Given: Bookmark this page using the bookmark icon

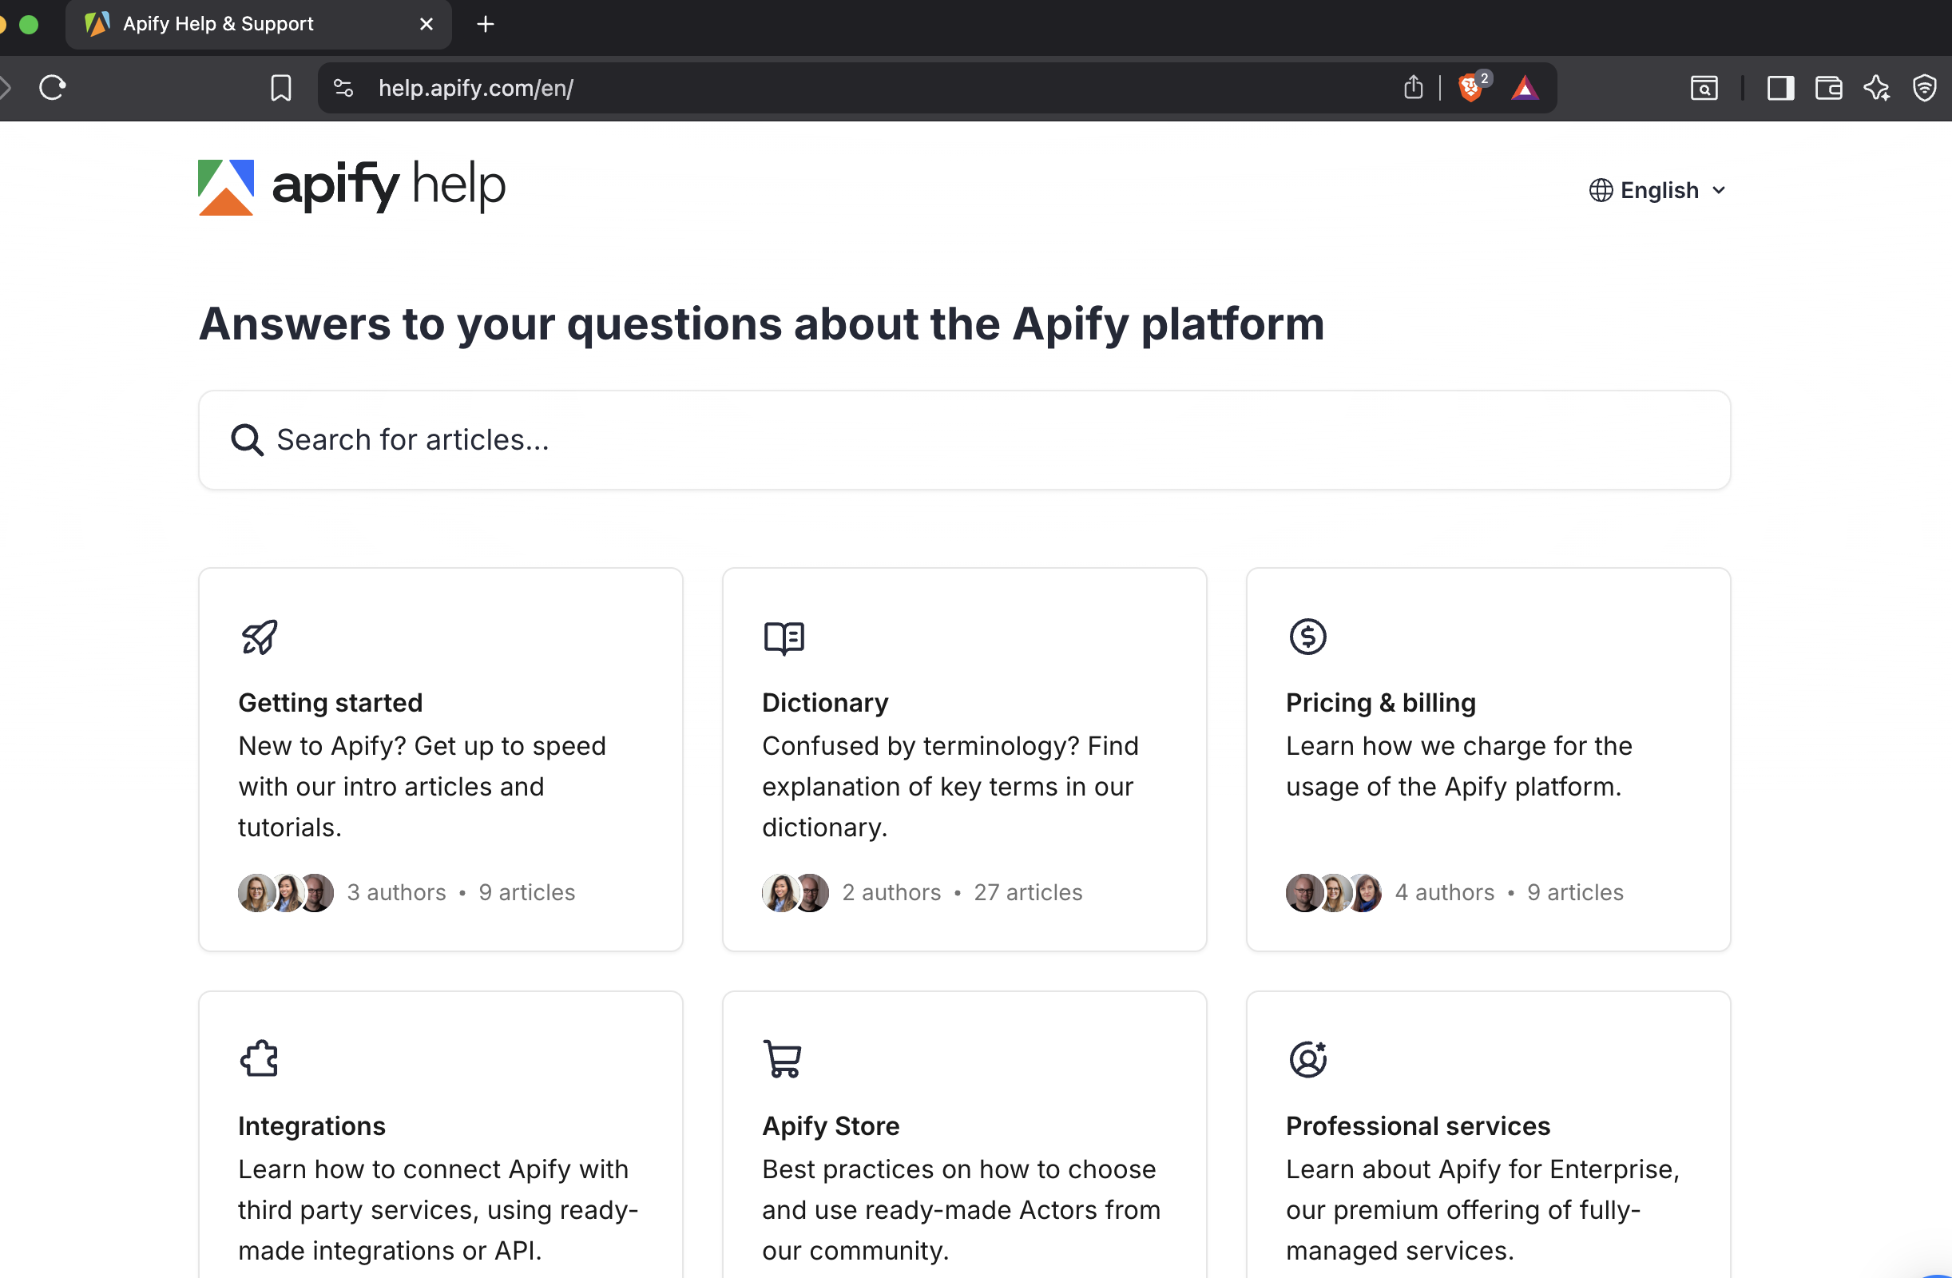Looking at the screenshot, I should [x=280, y=88].
